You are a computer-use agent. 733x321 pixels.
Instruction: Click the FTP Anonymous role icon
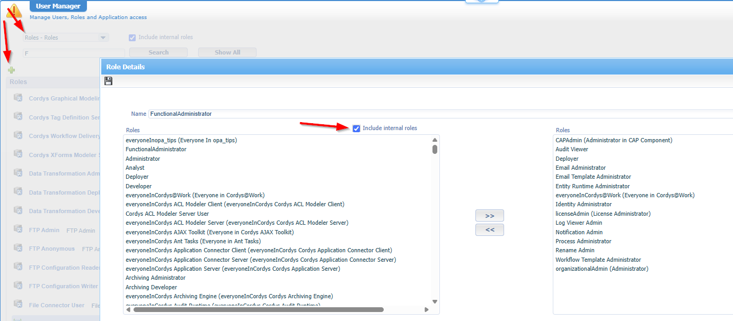click(x=18, y=249)
